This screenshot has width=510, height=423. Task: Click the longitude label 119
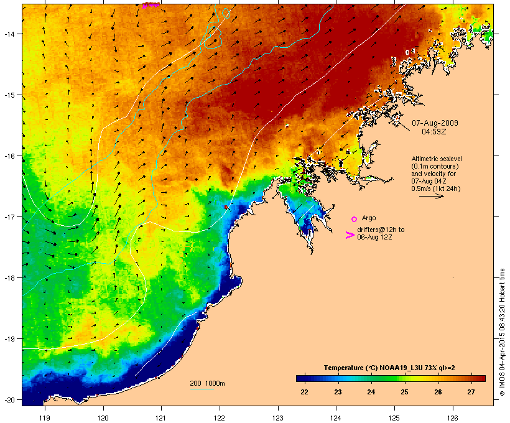45,418
